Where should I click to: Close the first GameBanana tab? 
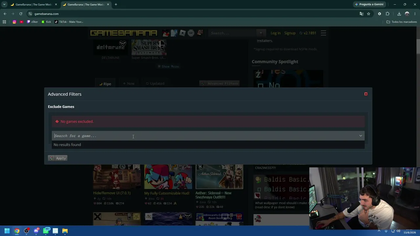(x=56, y=5)
